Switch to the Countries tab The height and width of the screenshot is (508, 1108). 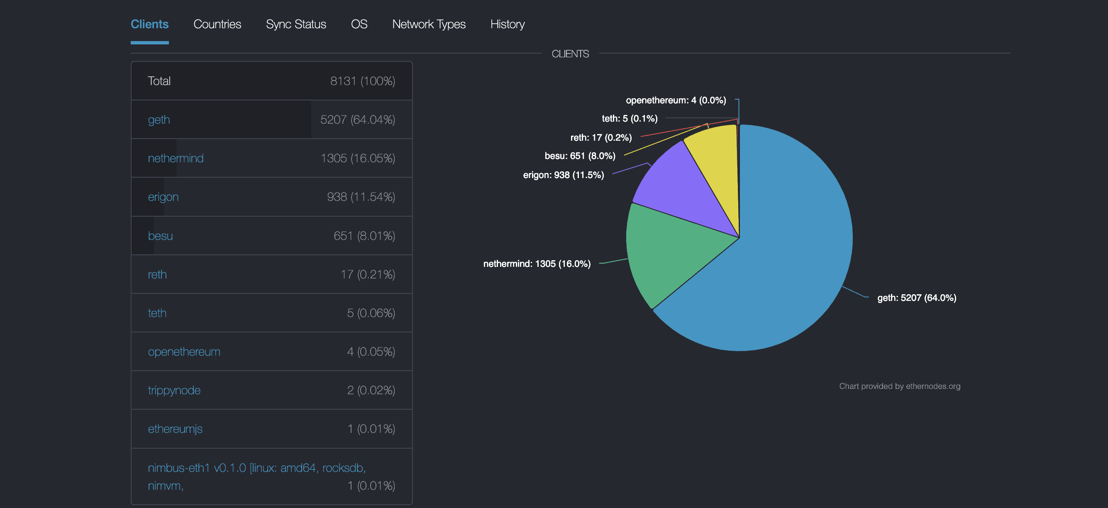click(217, 24)
